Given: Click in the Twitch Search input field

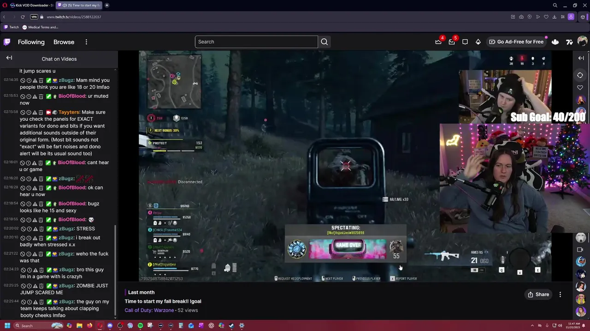Looking at the screenshot, I should [256, 42].
